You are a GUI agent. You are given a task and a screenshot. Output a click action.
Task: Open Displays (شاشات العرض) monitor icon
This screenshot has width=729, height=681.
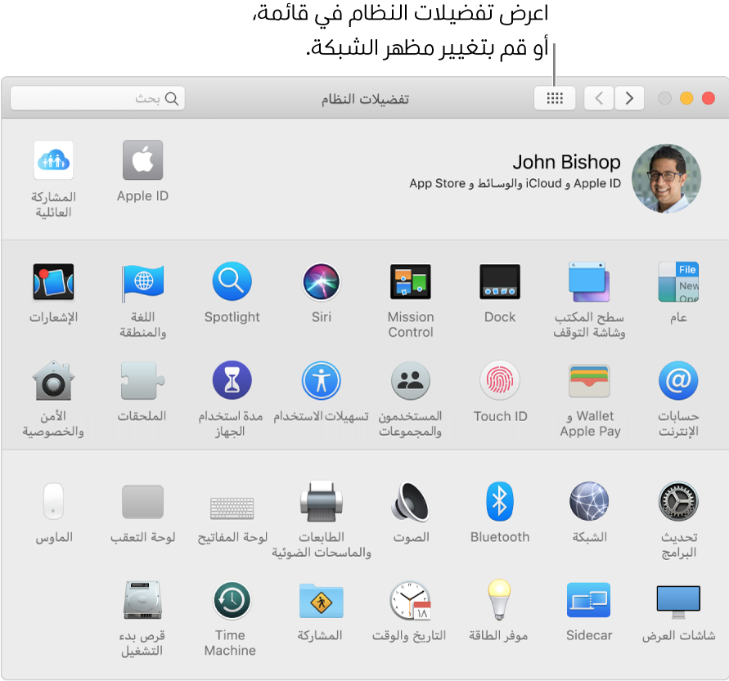pos(678,602)
